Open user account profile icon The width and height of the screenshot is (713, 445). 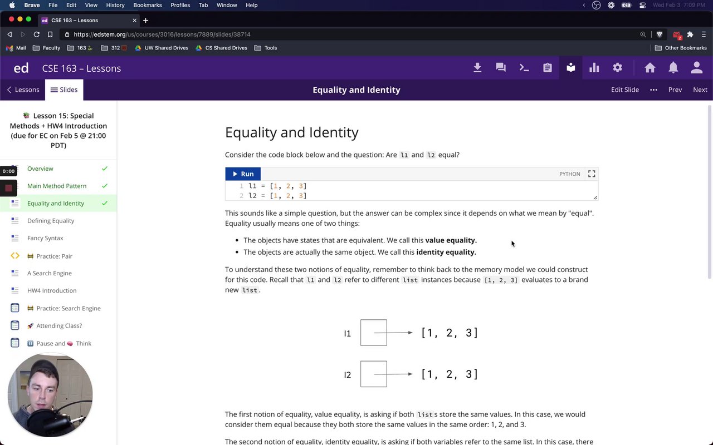697,68
